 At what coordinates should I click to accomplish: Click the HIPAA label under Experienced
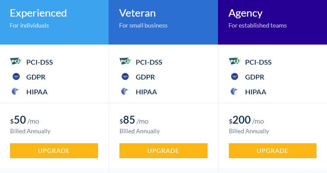(37, 92)
